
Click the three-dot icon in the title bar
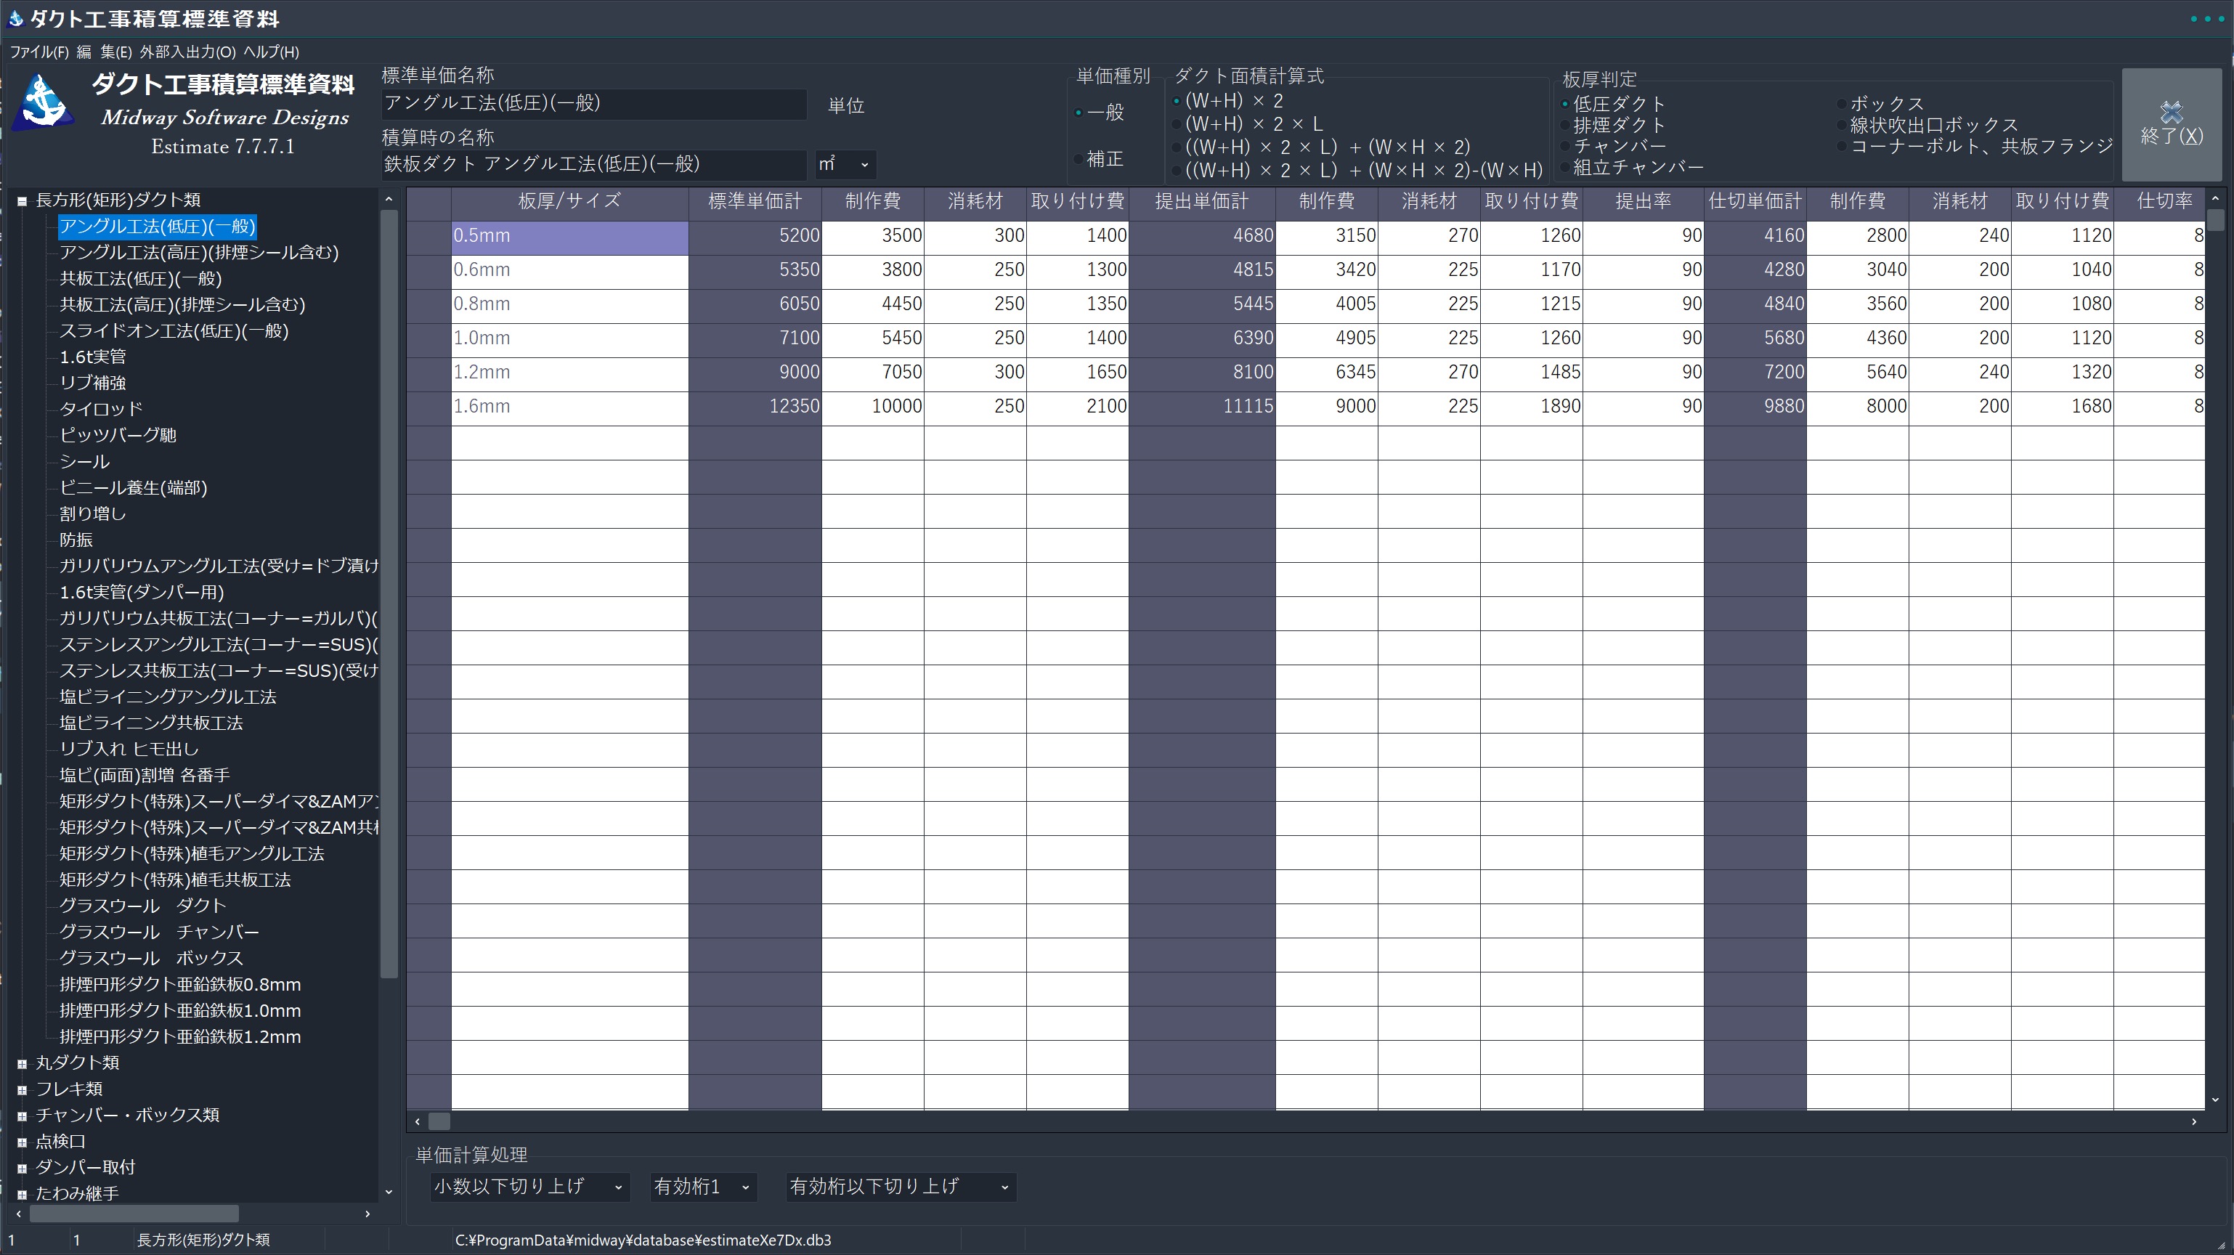click(2206, 19)
